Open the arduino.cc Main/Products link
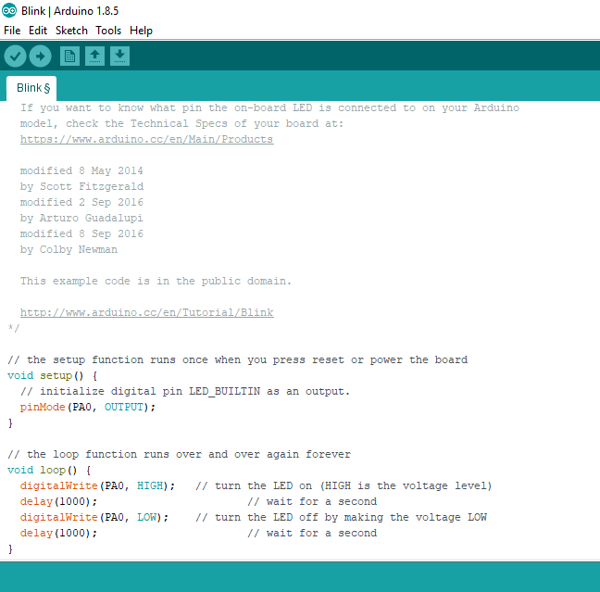Image resolution: width=600 pixels, height=592 pixels. pyautogui.click(x=147, y=139)
